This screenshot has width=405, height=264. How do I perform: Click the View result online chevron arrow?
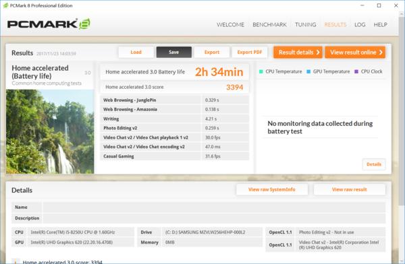pos(381,53)
